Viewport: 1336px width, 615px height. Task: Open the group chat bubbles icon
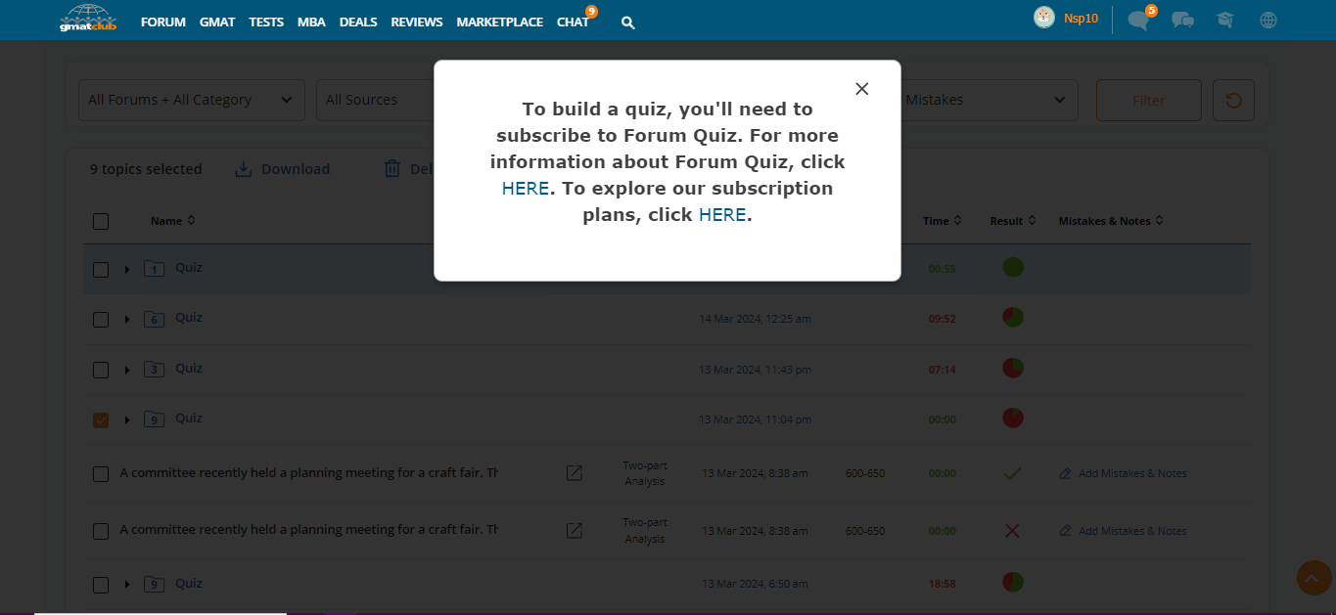[x=1182, y=20]
